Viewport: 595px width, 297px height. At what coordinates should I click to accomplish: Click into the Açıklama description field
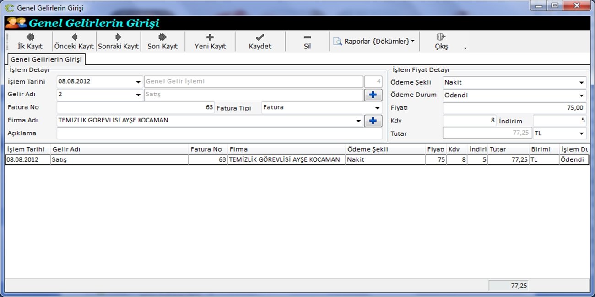point(219,133)
